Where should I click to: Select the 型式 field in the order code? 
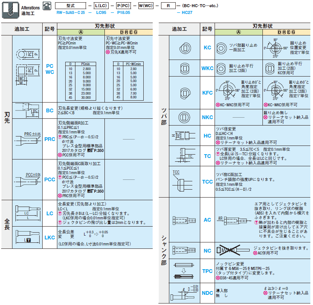70,6
